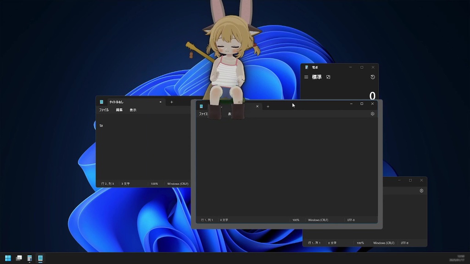Click '行 1, 列 1' in back-right Notepad status bar
Image resolution: width=470 pixels, height=264 pixels.
pos(314,243)
